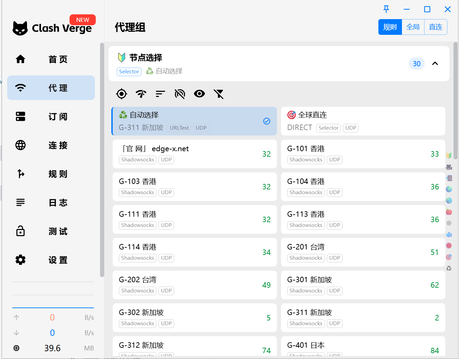
Task: Click the 30 node count badge
Action: [417, 63]
